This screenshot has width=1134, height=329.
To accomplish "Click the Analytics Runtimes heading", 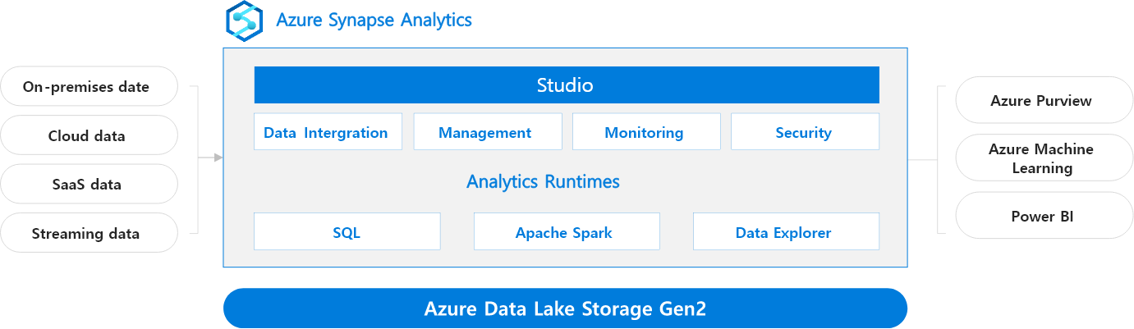I will coord(543,181).
